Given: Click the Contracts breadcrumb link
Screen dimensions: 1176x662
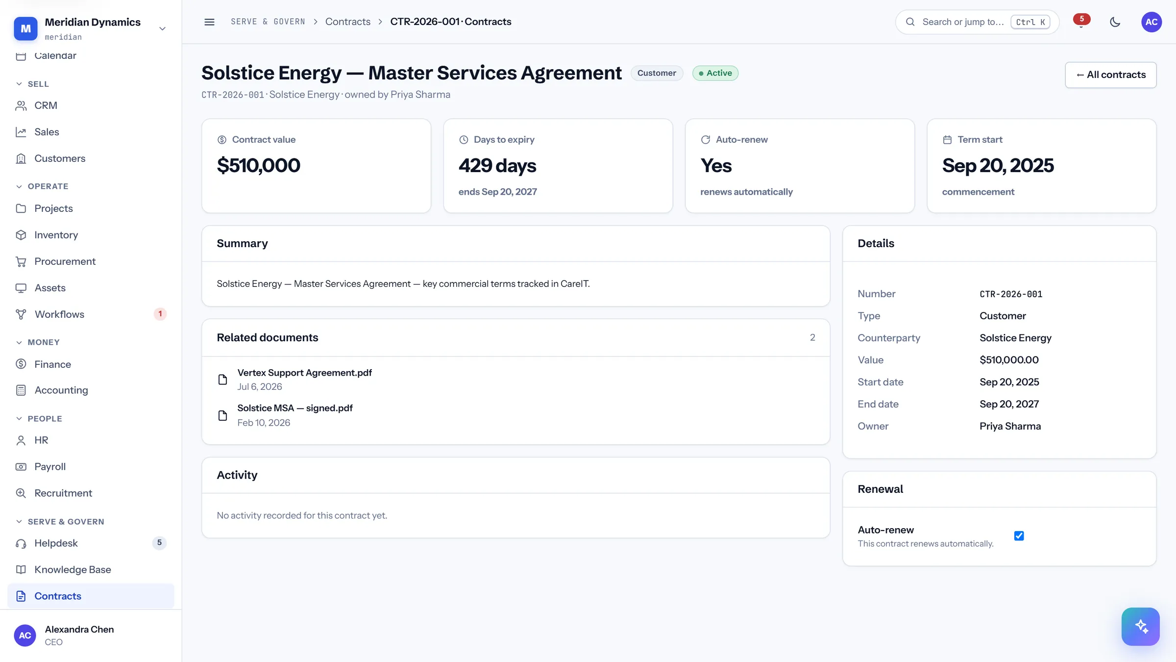Looking at the screenshot, I should [348, 22].
